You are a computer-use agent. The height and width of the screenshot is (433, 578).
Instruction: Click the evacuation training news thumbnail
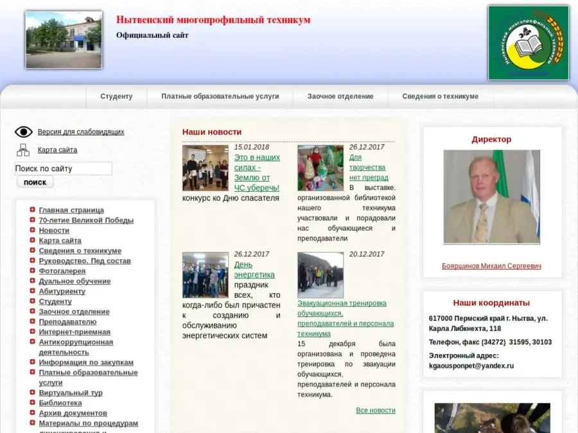[320, 275]
